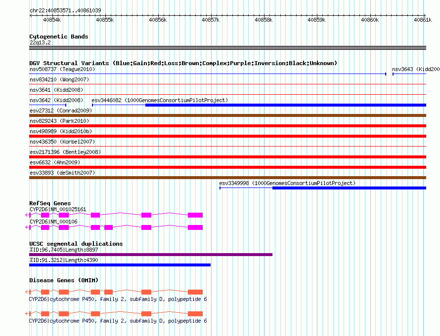Open the second CYP2D6 cytochrome P450 OMIM link
This screenshot has height=336, width=440.
pyautogui.click(x=118, y=321)
